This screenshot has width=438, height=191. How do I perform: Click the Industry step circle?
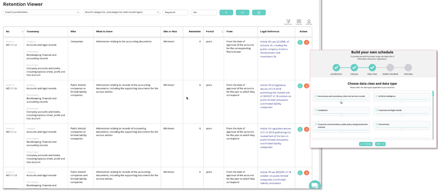click(354, 67)
